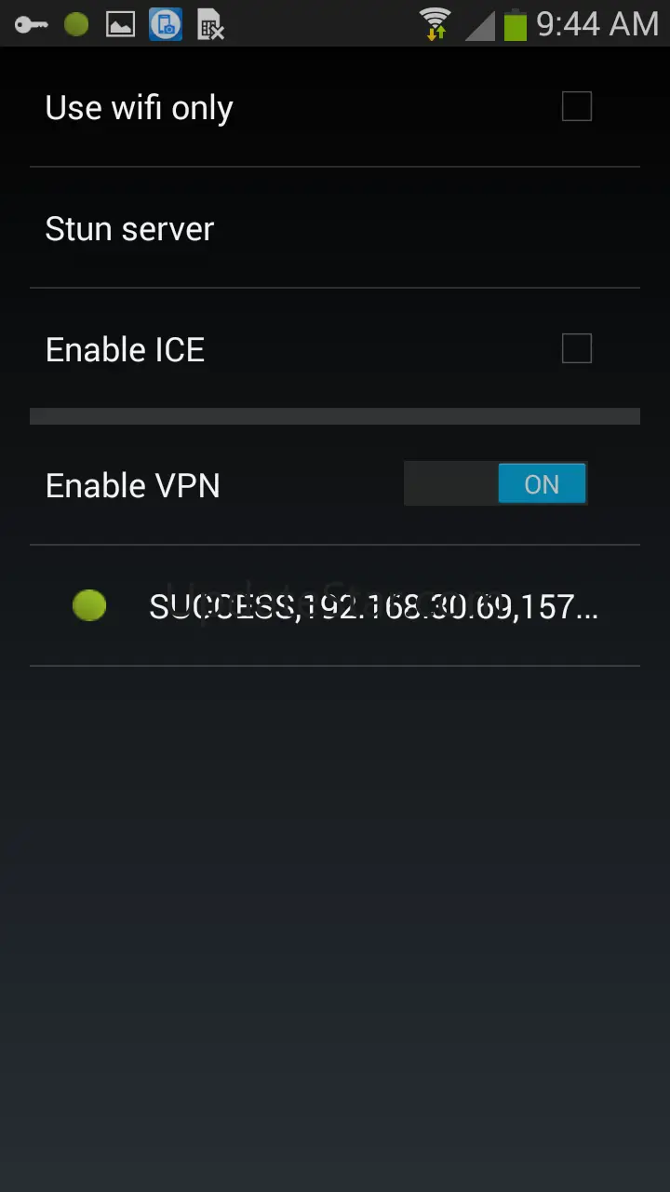
Task: Tap the blue screenshot capture notification icon
Action: coord(166,24)
